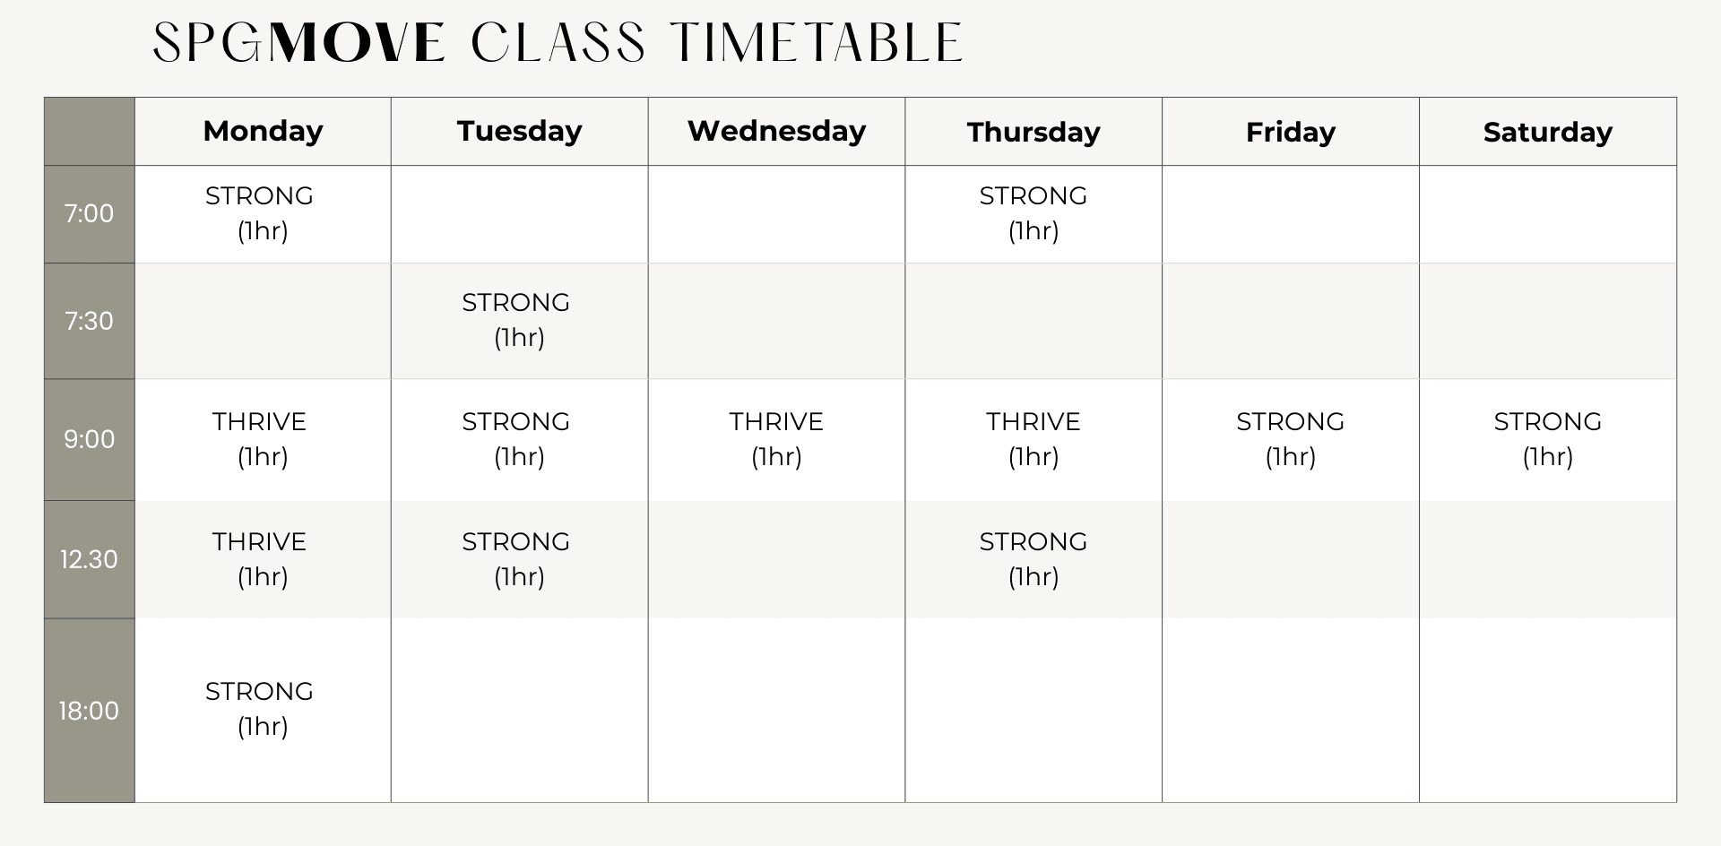
Task: Click the 9:00 time slot label
Action: (89, 439)
